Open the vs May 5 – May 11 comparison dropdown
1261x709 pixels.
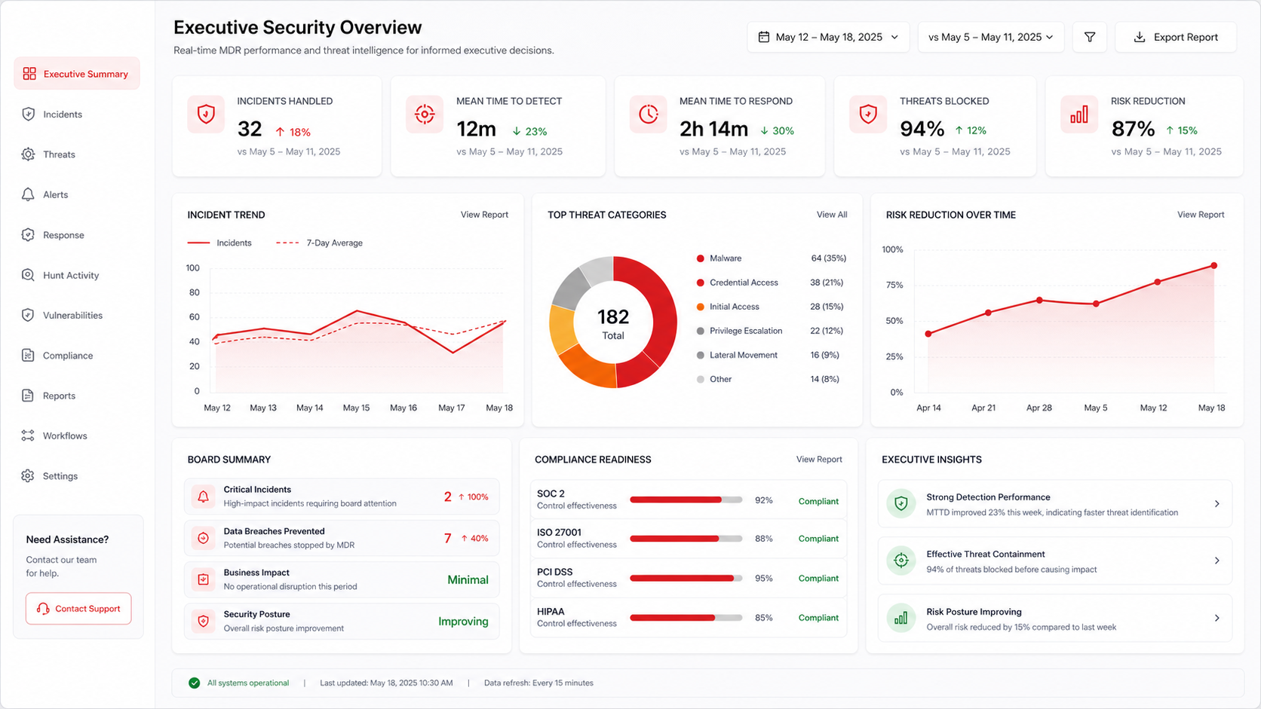(990, 37)
